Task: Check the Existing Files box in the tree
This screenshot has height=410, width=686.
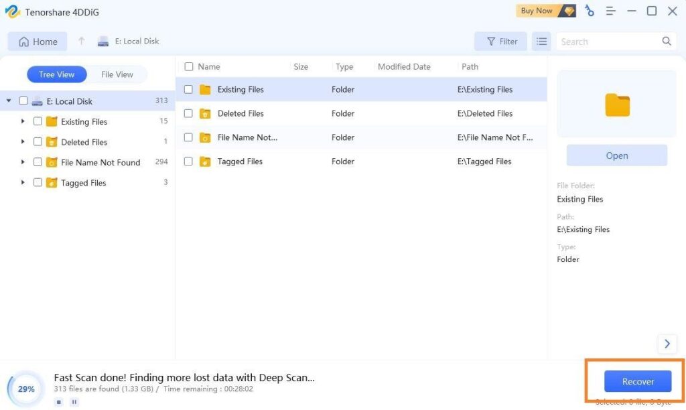Action: point(38,121)
